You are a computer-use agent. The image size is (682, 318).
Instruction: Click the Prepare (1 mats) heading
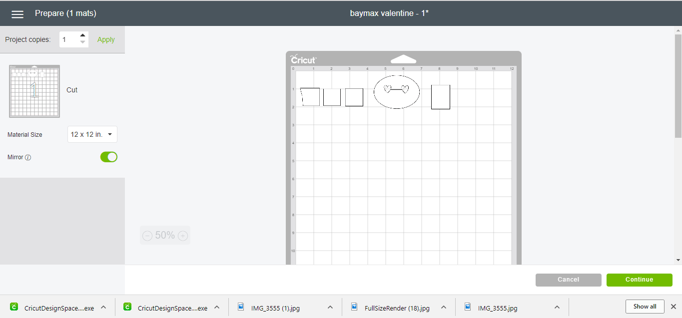[65, 13]
